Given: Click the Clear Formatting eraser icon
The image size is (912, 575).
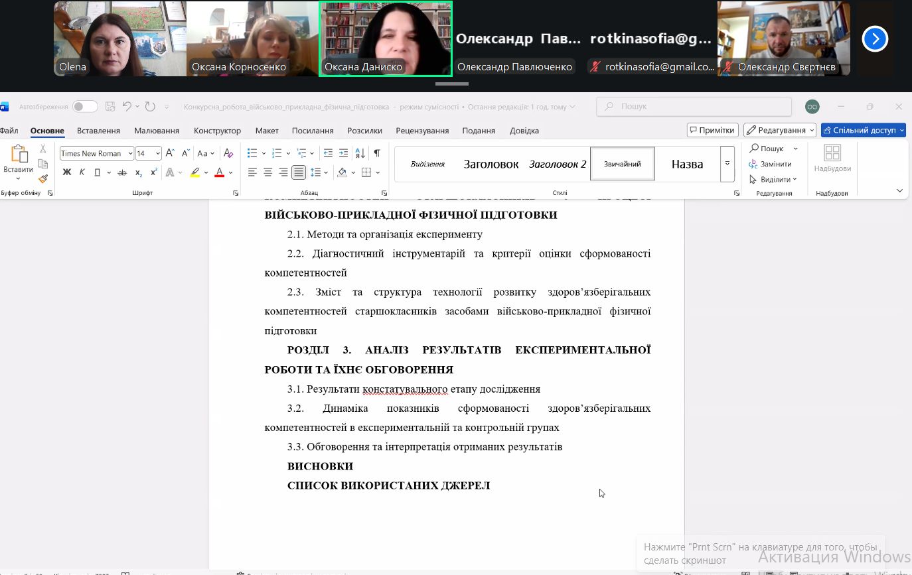Looking at the screenshot, I should (x=228, y=153).
